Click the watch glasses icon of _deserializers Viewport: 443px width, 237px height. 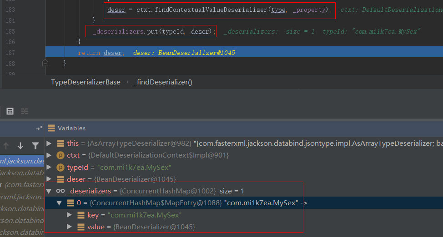60,191
